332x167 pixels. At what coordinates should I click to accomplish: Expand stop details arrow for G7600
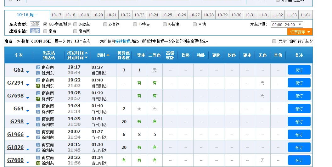click(27, 163)
